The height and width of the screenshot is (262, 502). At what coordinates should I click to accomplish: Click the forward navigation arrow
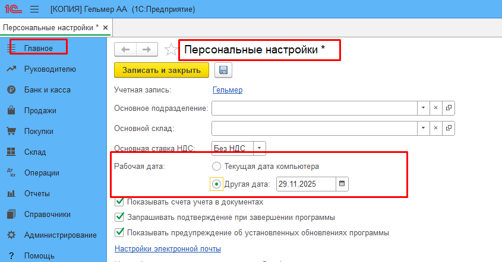click(147, 49)
